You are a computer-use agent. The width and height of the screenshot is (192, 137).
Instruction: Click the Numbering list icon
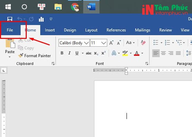point(167,42)
